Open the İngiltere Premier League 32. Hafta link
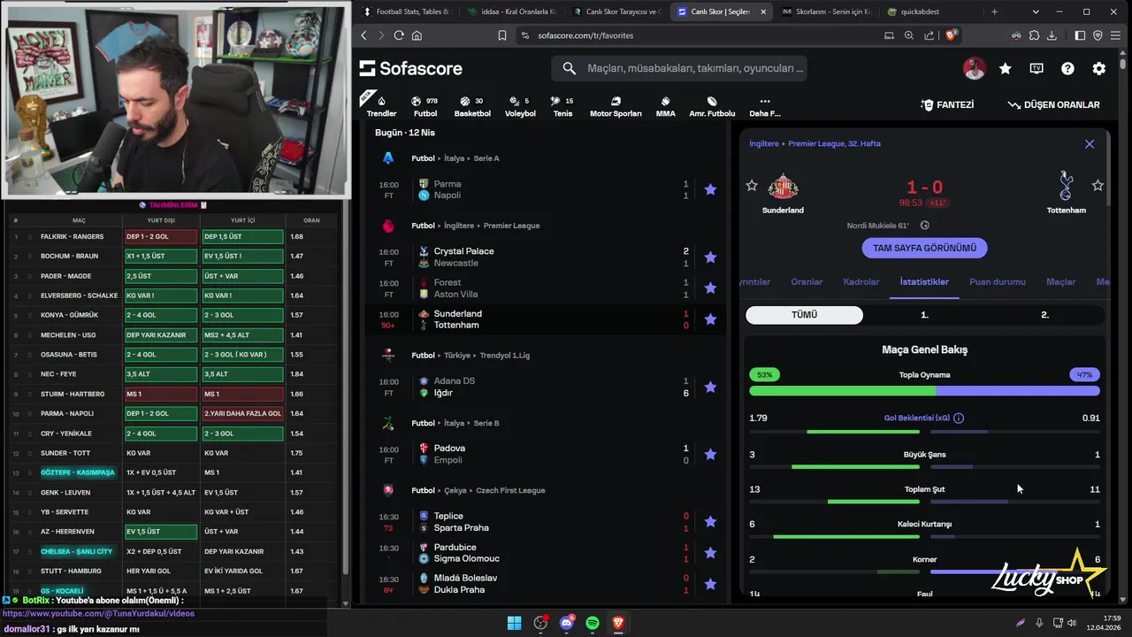The height and width of the screenshot is (637, 1132). coord(815,144)
